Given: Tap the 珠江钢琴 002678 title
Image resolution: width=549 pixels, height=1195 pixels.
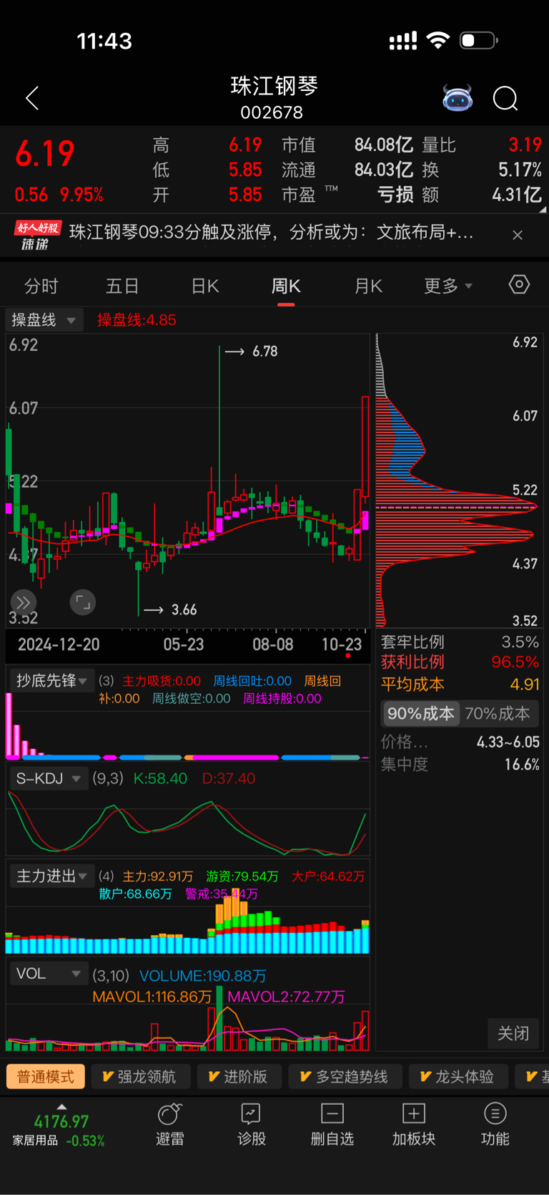Looking at the screenshot, I should click(273, 98).
